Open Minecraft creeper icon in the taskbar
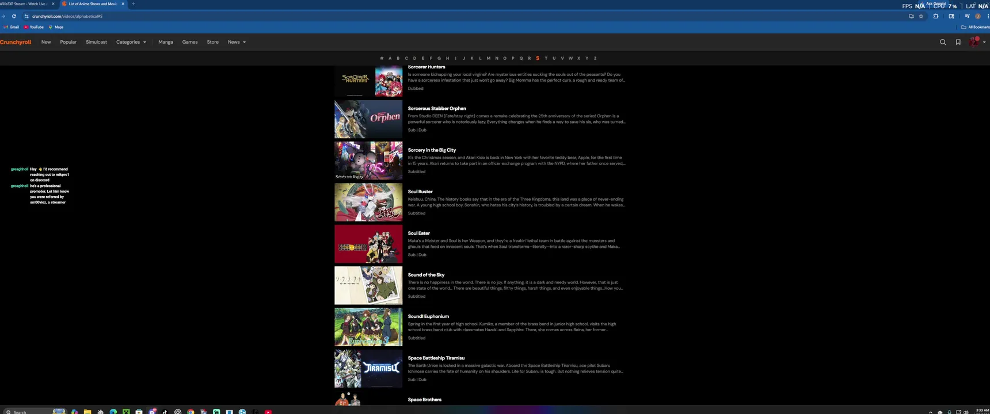The height and width of the screenshot is (414, 990). 126,412
